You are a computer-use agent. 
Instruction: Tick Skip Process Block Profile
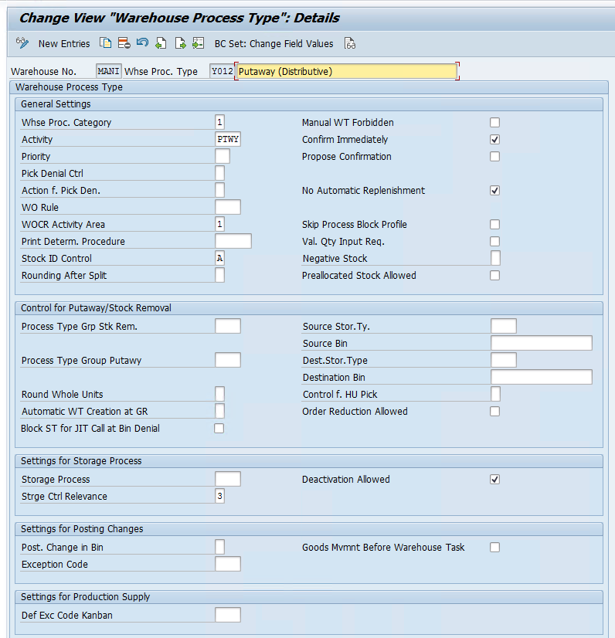(495, 225)
